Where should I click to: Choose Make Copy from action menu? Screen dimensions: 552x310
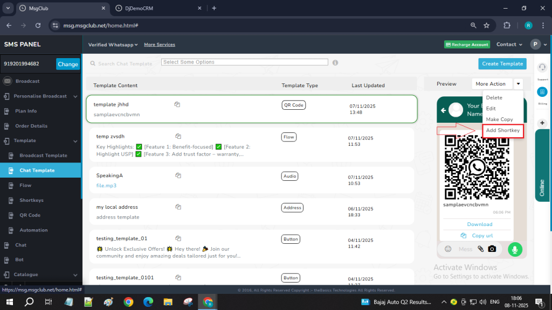(x=499, y=119)
